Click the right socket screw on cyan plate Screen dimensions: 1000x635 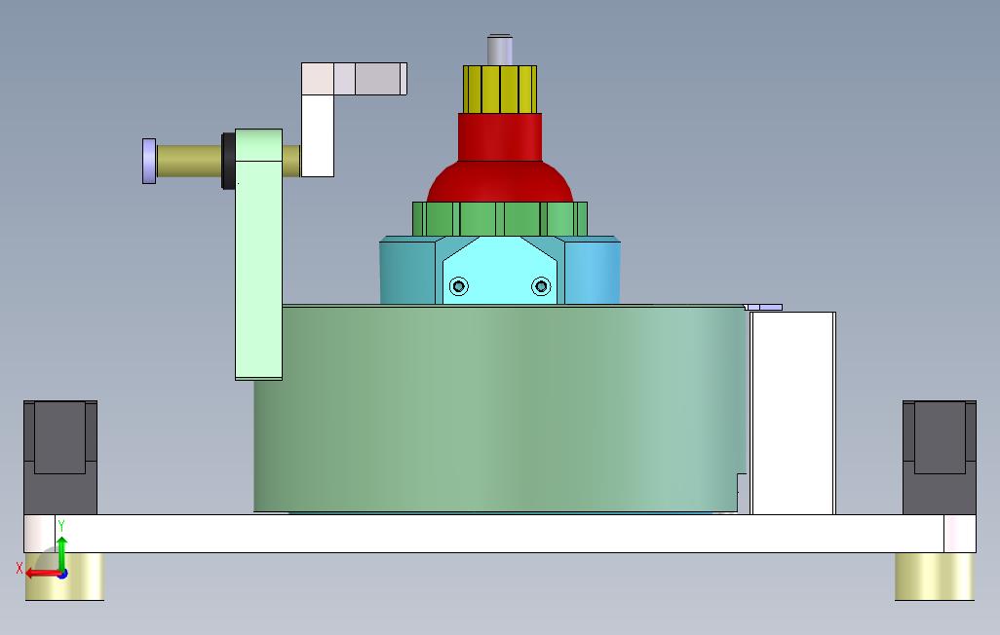point(541,286)
